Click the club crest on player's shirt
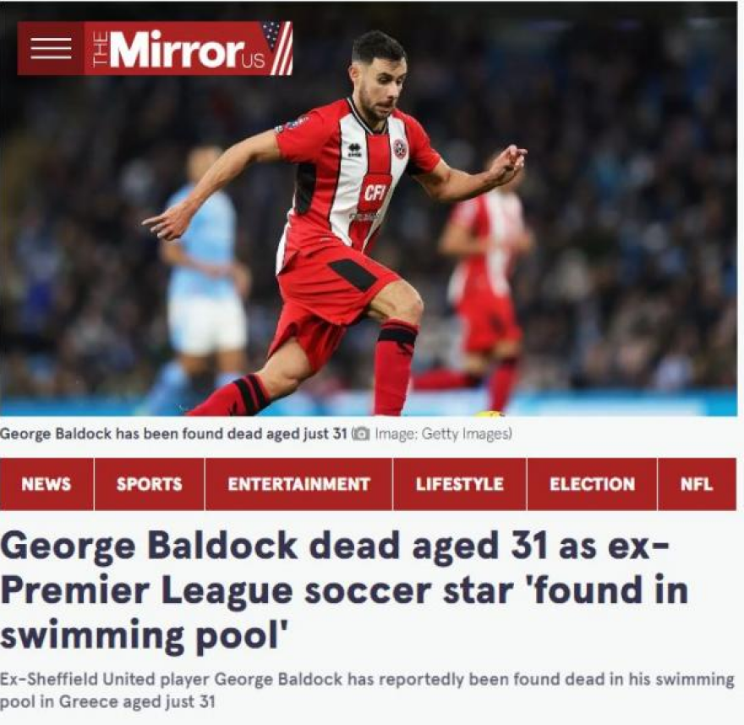Image resolution: width=744 pixels, height=725 pixels. [x=400, y=149]
